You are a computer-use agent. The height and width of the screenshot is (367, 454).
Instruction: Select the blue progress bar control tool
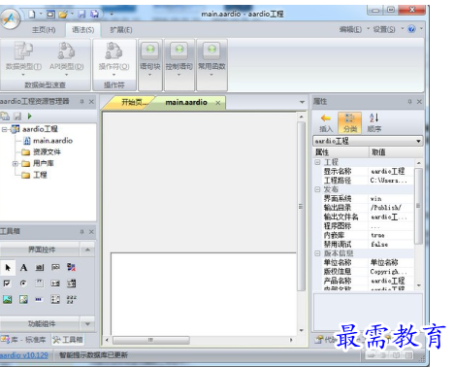click(39, 299)
